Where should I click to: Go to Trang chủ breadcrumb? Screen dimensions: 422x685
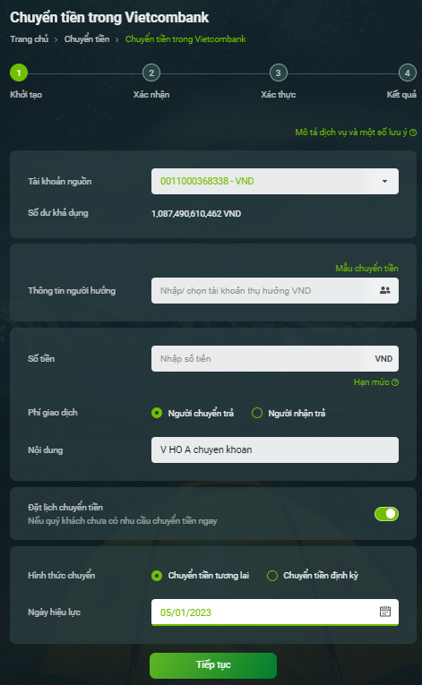30,39
